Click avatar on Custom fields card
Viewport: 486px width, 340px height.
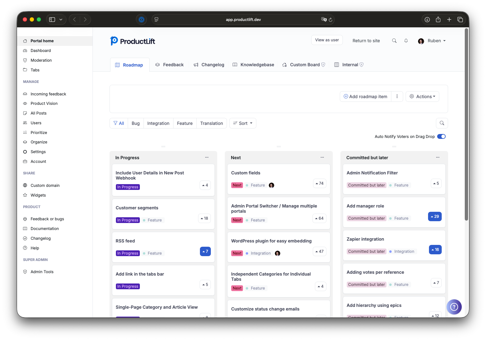pyautogui.click(x=272, y=185)
